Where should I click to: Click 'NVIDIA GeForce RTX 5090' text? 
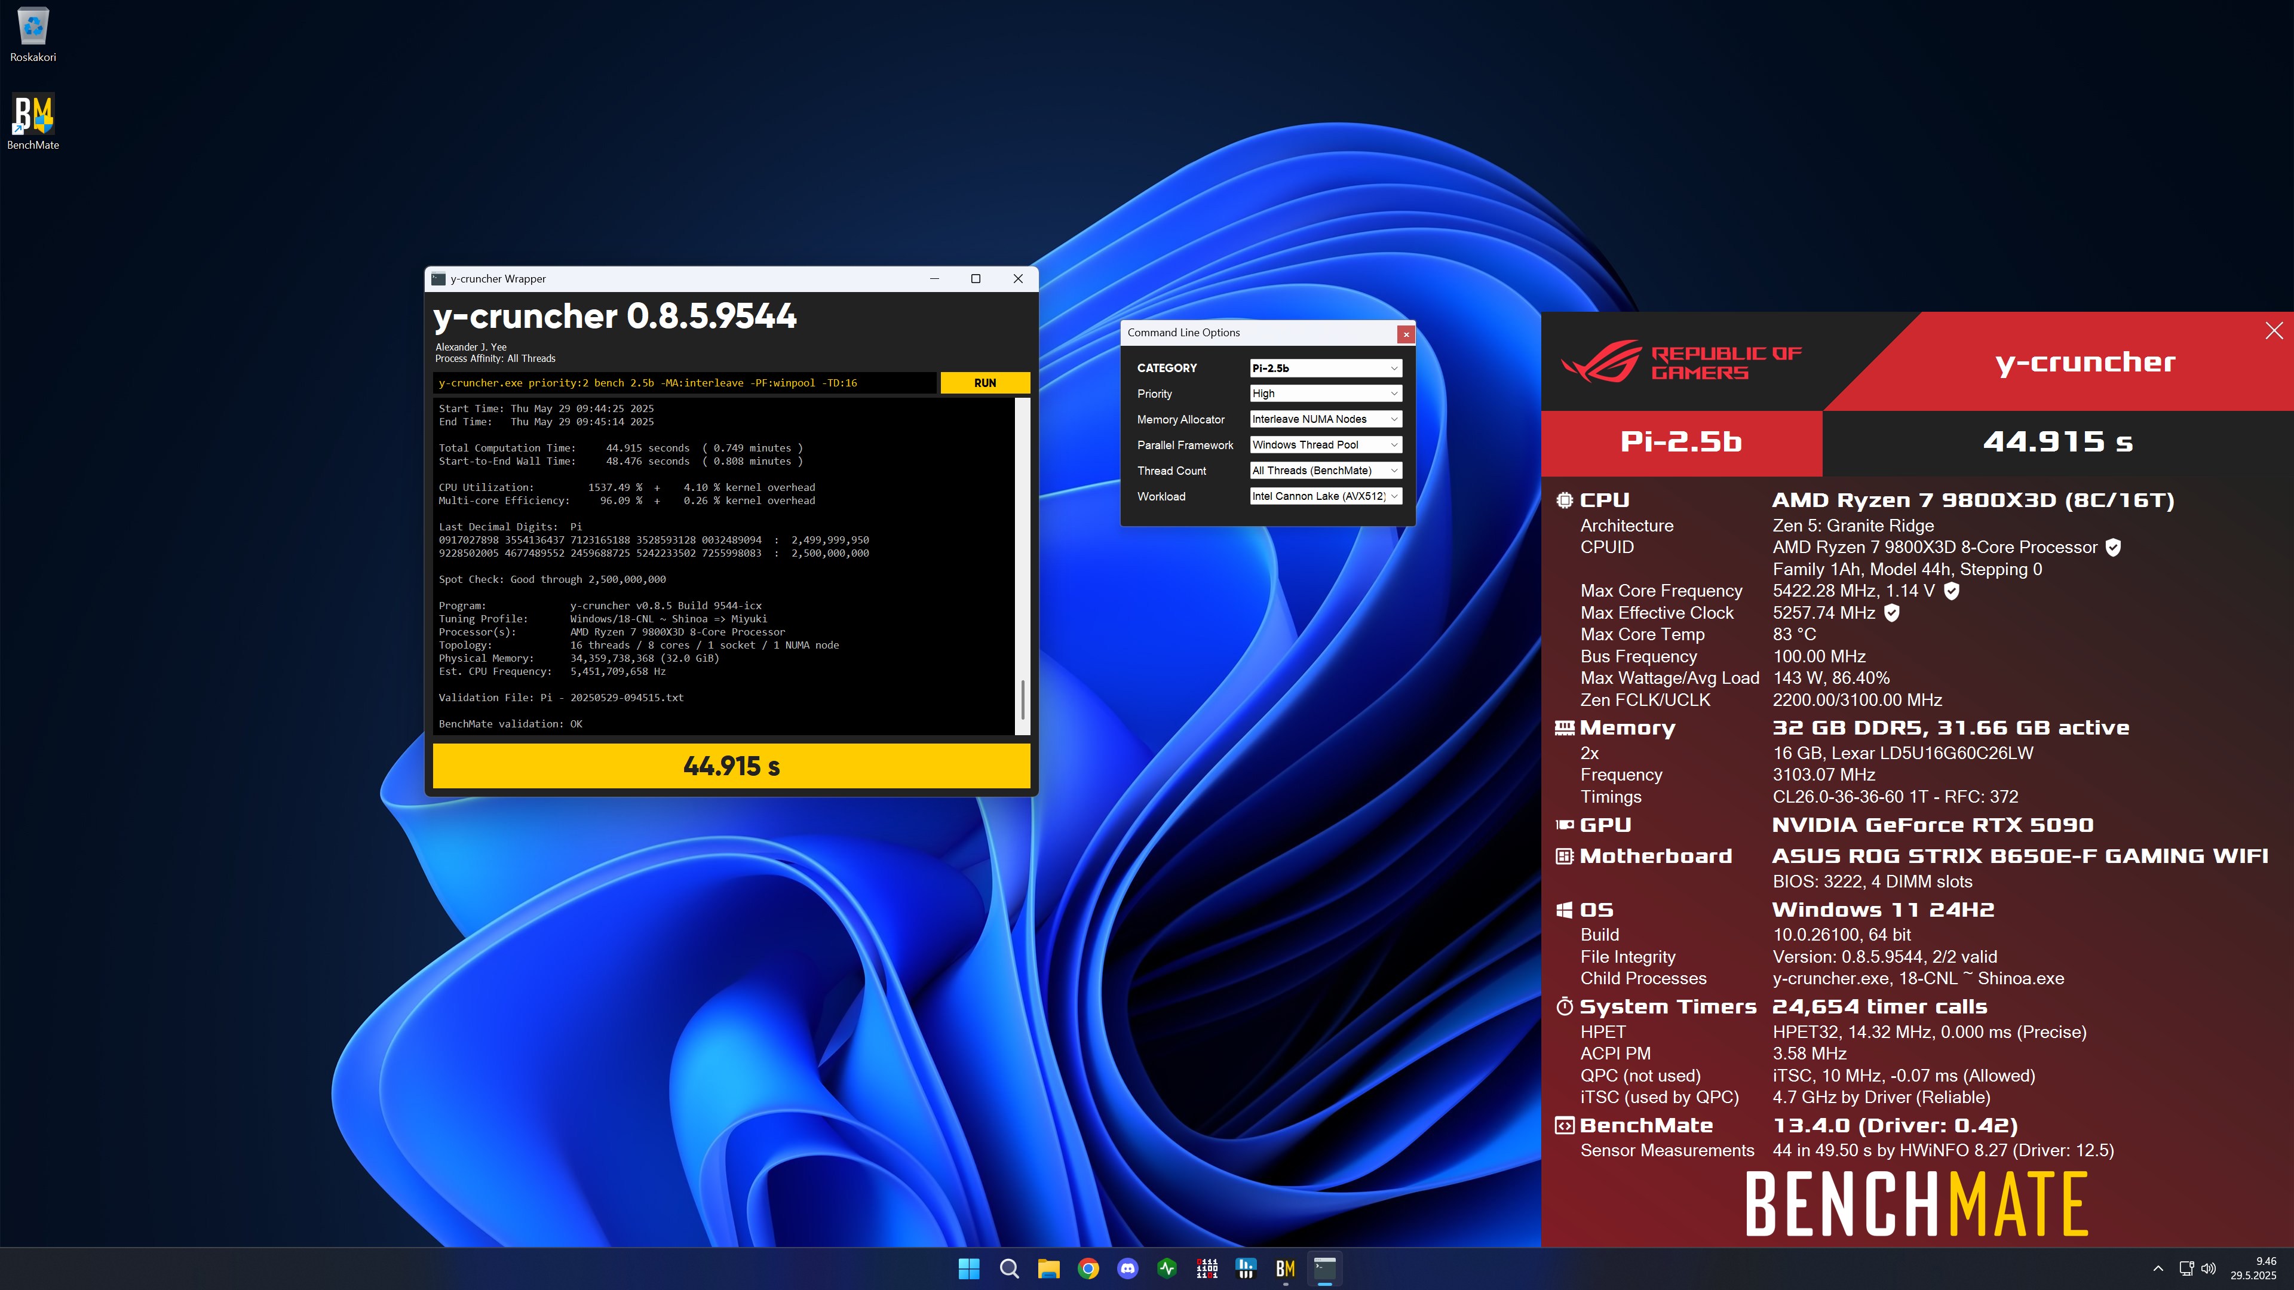coord(1933,825)
